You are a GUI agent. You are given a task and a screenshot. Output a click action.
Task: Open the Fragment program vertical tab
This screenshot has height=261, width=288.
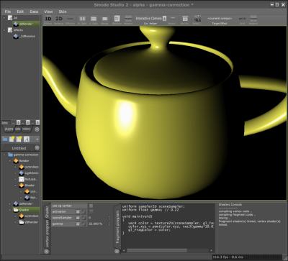point(117,226)
